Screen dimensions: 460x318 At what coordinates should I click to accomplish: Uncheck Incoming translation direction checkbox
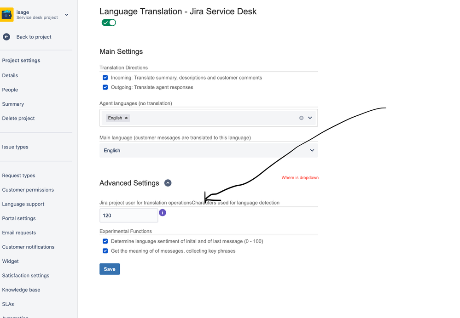[105, 78]
